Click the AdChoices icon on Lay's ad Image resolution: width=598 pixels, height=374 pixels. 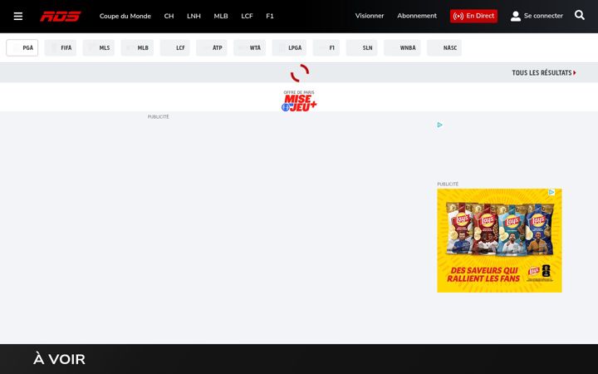click(x=551, y=192)
